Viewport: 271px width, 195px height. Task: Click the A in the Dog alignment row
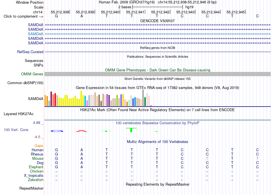82,163
